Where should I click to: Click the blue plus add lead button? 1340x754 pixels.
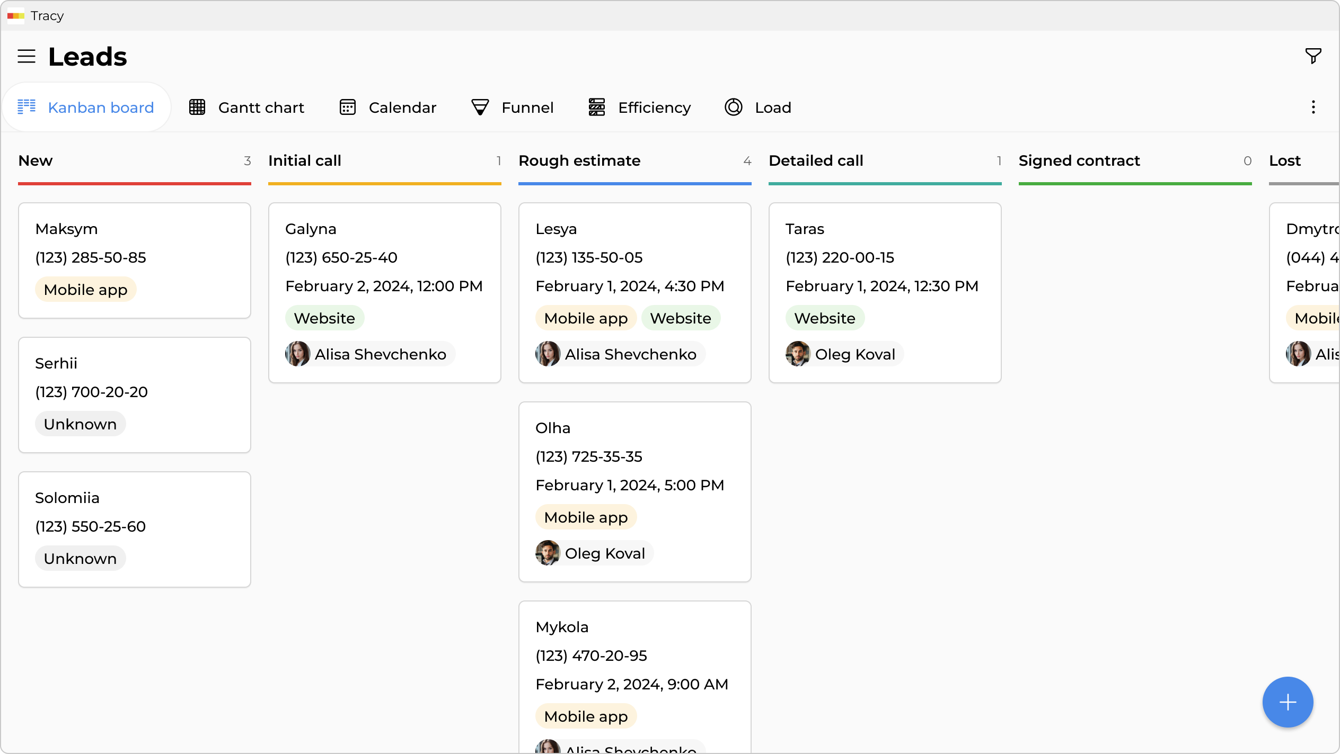pos(1288,702)
